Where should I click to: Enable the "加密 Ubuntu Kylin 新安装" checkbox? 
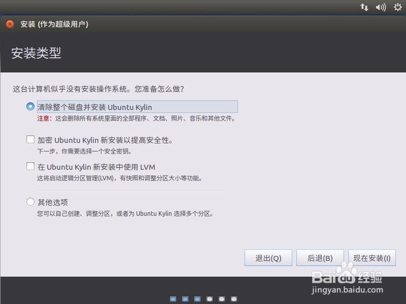[x=29, y=138]
